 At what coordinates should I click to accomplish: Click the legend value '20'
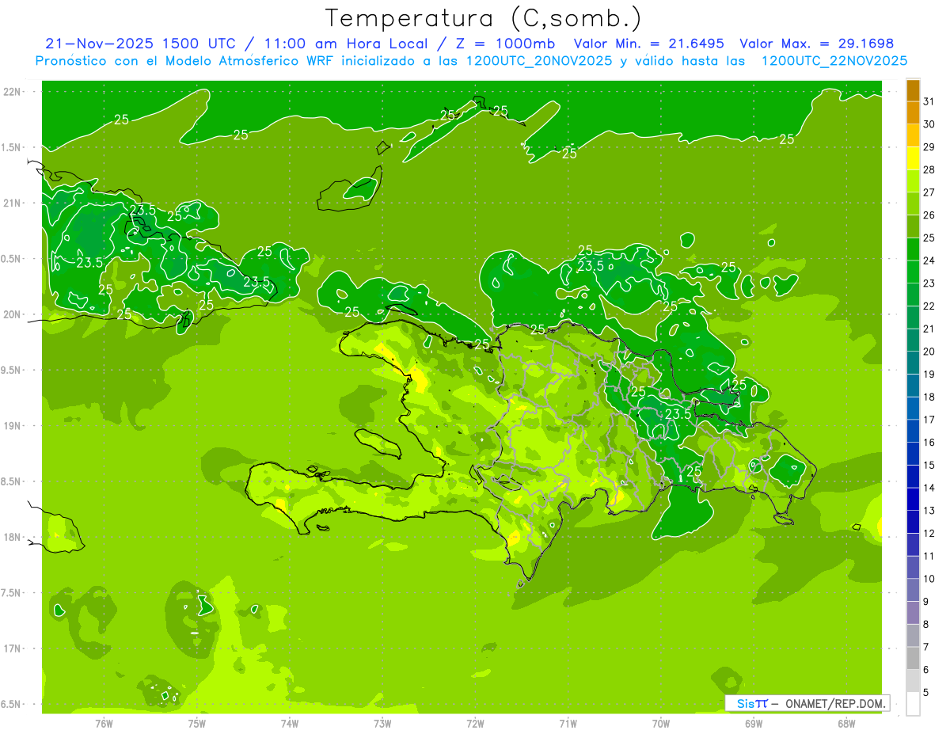click(x=929, y=352)
